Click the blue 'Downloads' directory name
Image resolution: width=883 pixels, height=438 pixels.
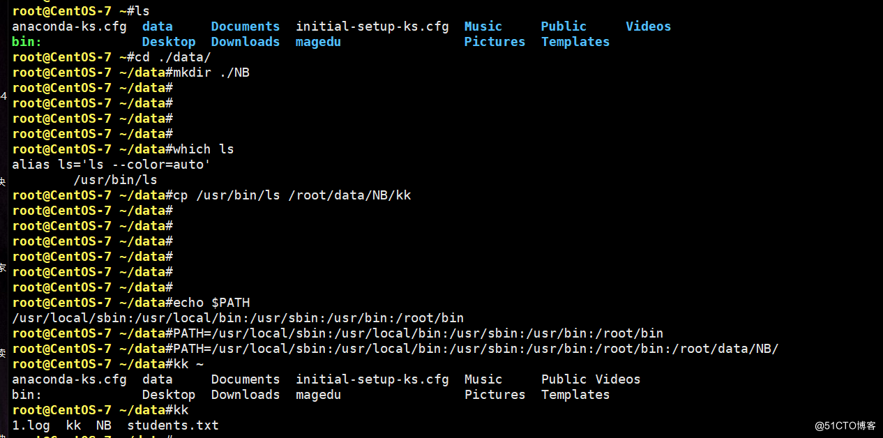[x=245, y=42]
